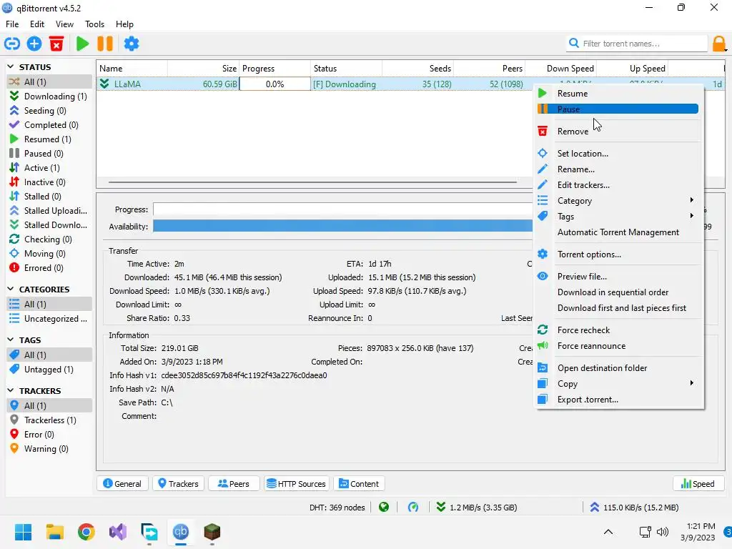Collapse the STATUS section chevron
The width and height of the screenshot is (732, 549).
point(11,67)
